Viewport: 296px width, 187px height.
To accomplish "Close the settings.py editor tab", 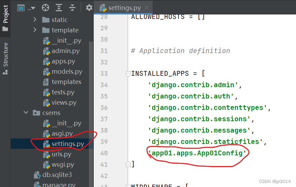I will pos(147,8).
